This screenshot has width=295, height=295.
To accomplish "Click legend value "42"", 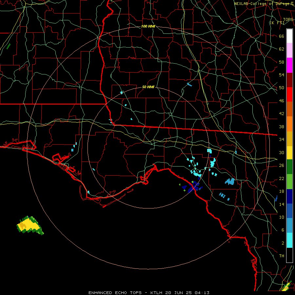I will pyautogui.click(x=282, y=114).
